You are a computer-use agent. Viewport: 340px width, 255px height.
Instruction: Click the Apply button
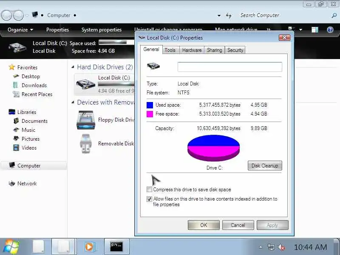click(x=272, y=225)
